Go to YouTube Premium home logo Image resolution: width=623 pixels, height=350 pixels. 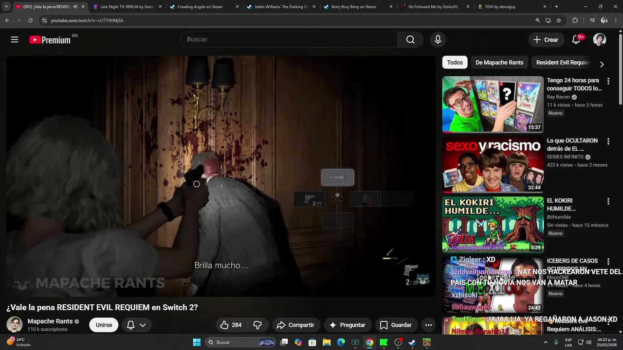tap(50, 40)
